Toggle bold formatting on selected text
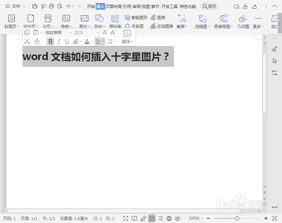 [x=50, y=41]
